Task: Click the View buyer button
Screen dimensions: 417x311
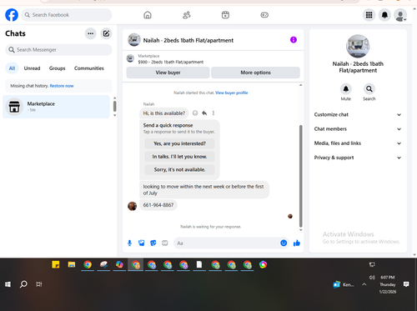Action: click(168, 73)
